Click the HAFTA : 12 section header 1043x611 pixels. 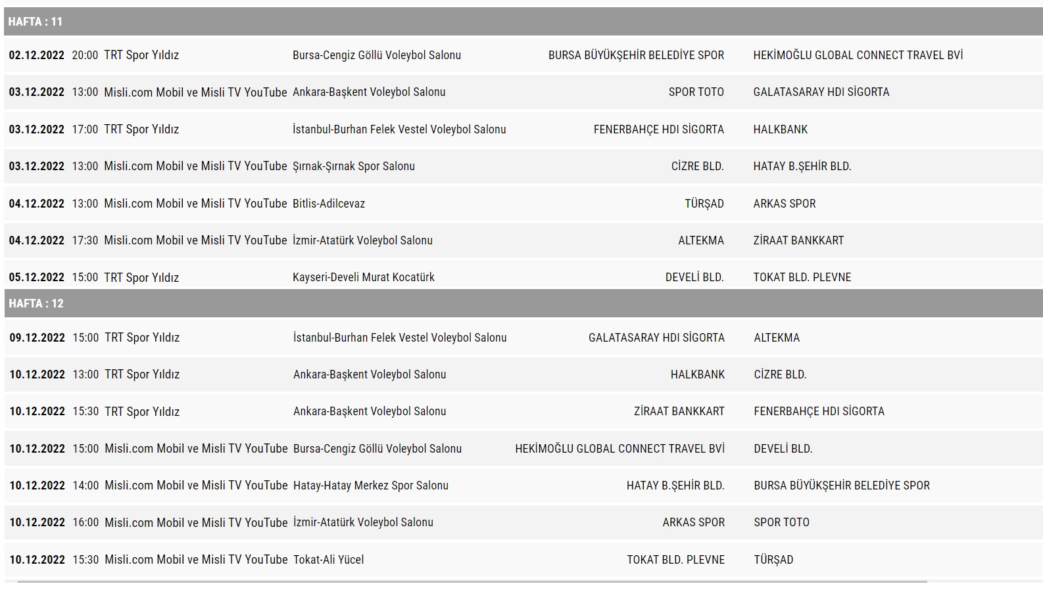[x=36, y=304]
